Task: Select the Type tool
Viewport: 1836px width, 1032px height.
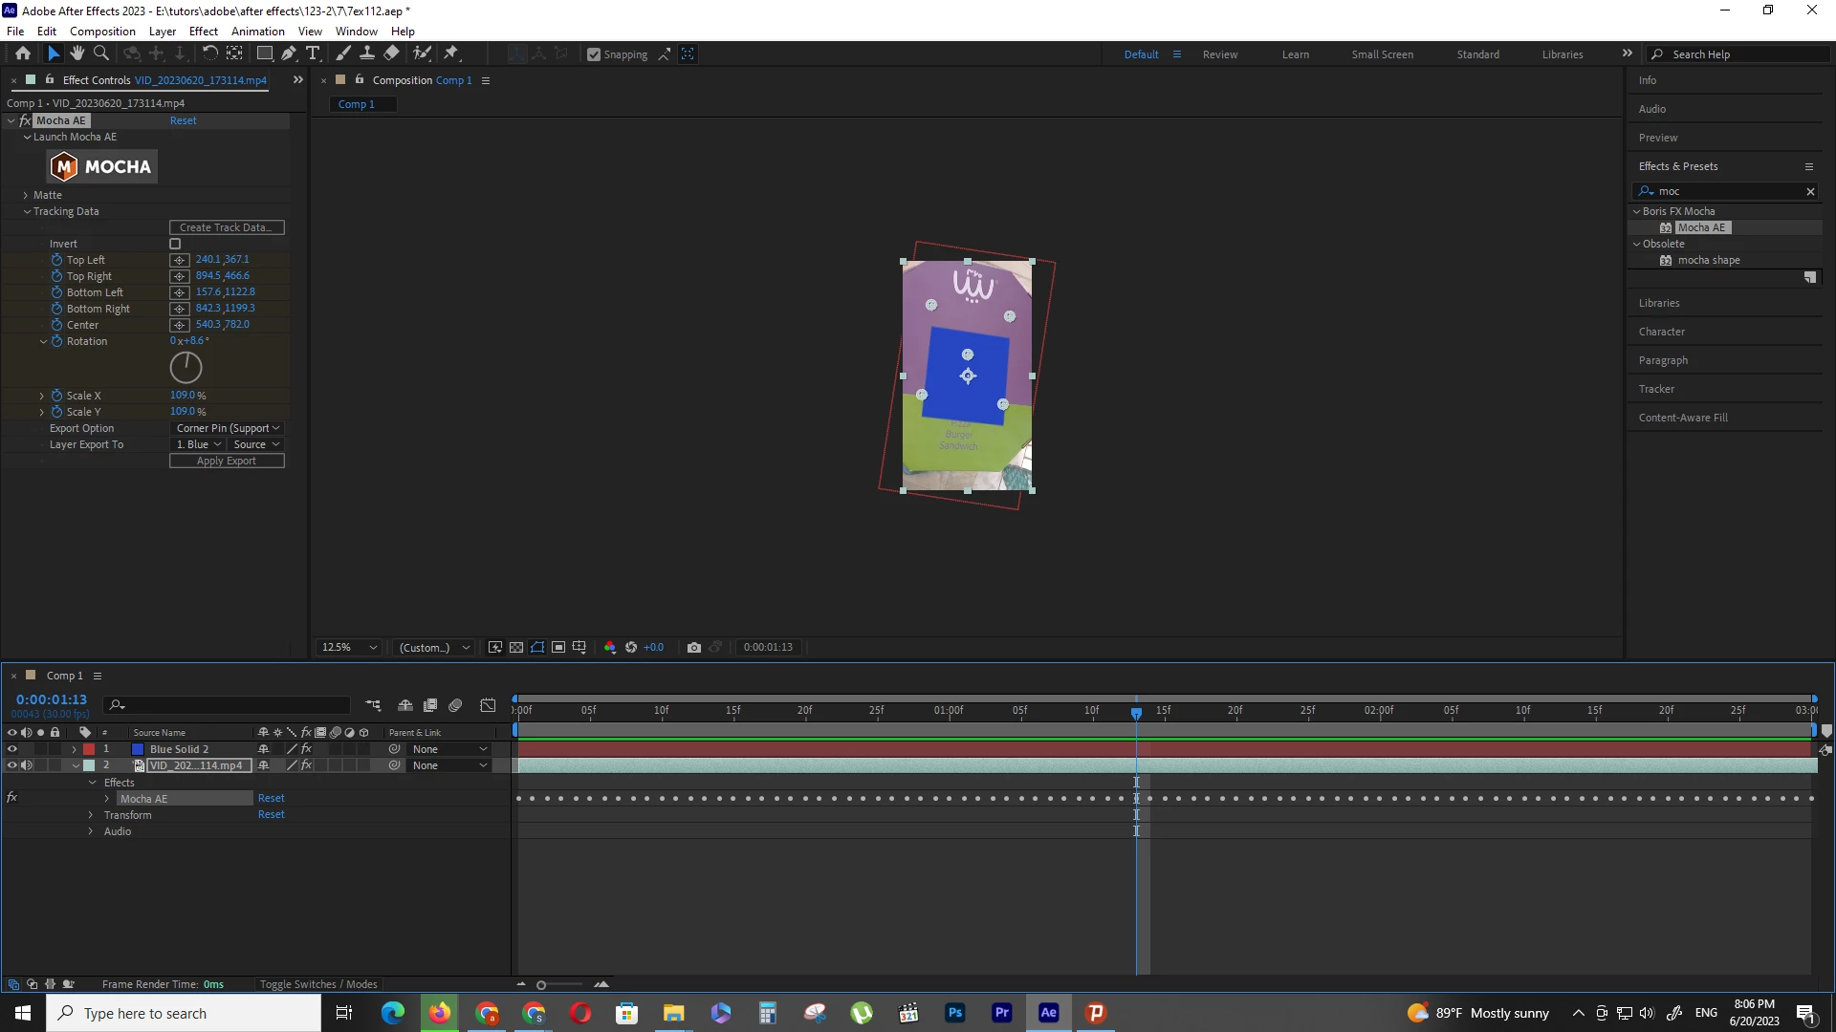Action: click(x=313, y=54)
